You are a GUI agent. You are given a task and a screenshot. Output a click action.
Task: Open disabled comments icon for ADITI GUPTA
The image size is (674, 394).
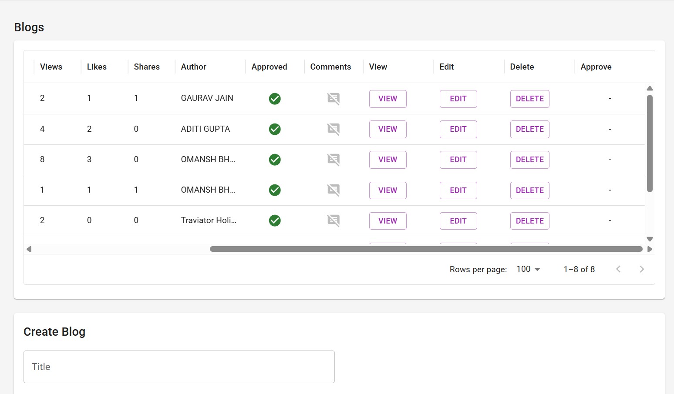(334, 129)
